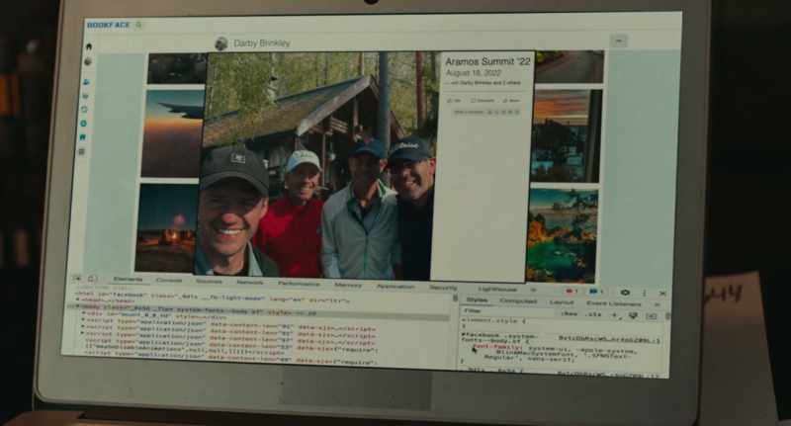
Task: Click the Comment button on the photo
Action: tap(483, 101)
